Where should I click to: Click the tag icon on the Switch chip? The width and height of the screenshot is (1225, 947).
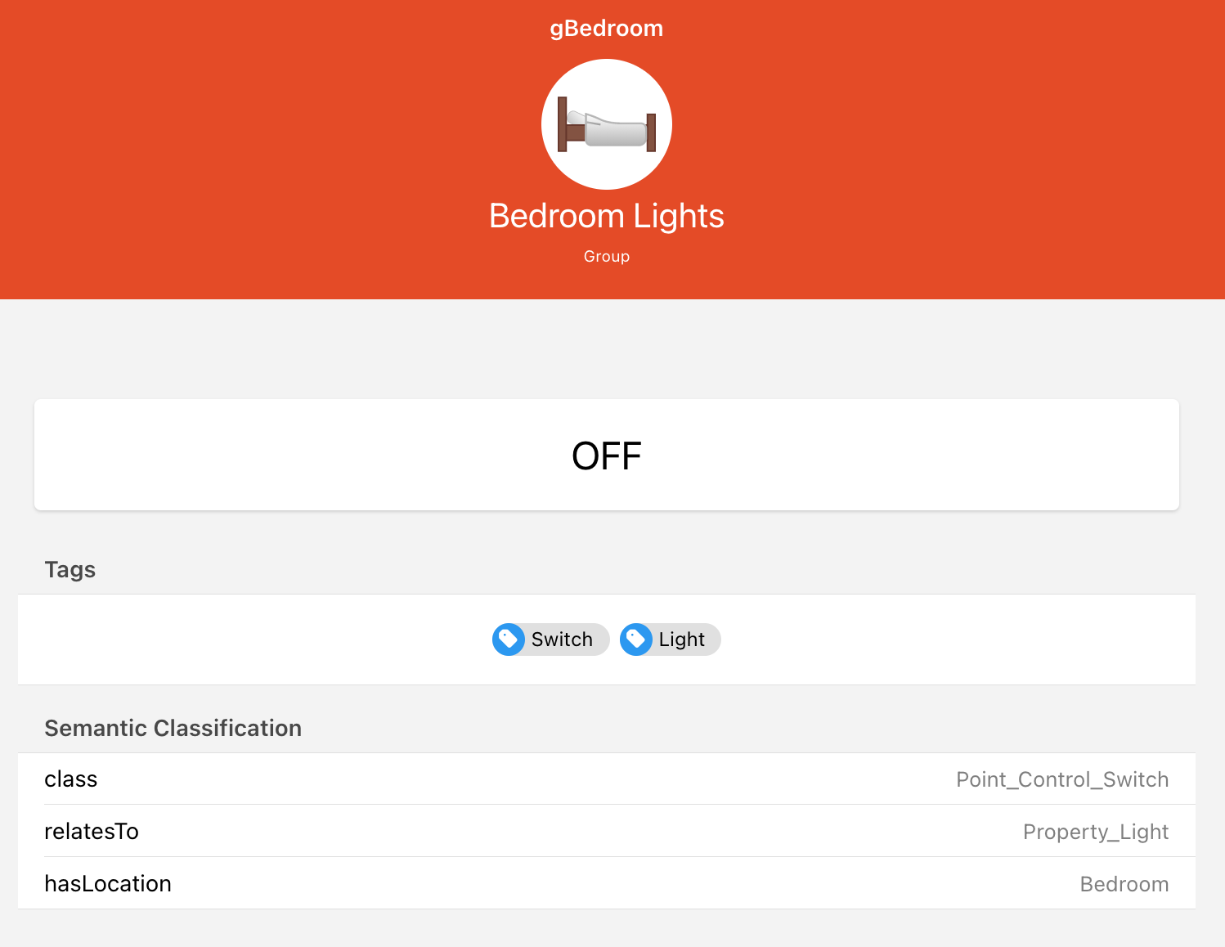[508, 640]
